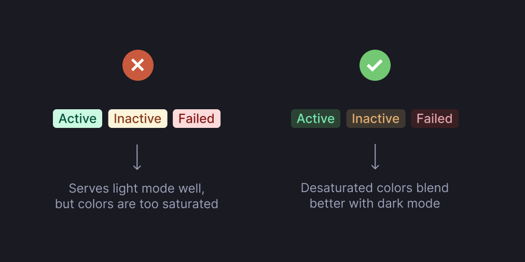Select the bright pink Failed badge
This screenshot has height=262, width=525.
click(196, 119)
